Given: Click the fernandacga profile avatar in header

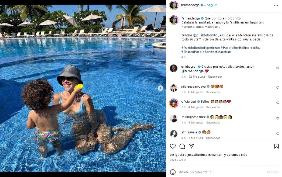Looking at the screenshot, I should point(174,5).
